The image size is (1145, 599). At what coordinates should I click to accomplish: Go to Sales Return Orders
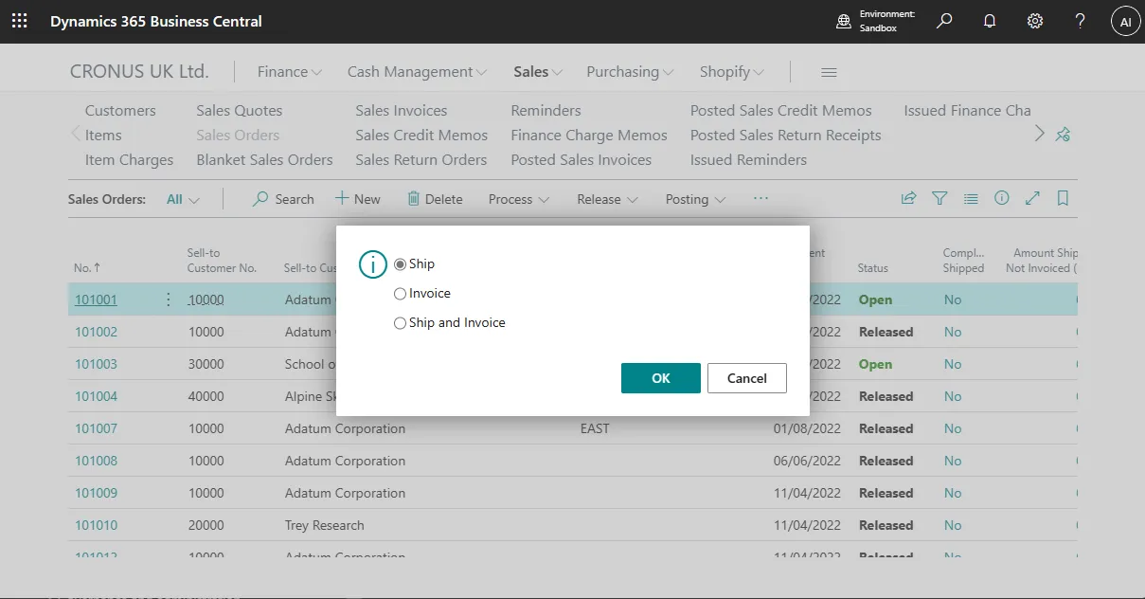(x=421, y=159)
